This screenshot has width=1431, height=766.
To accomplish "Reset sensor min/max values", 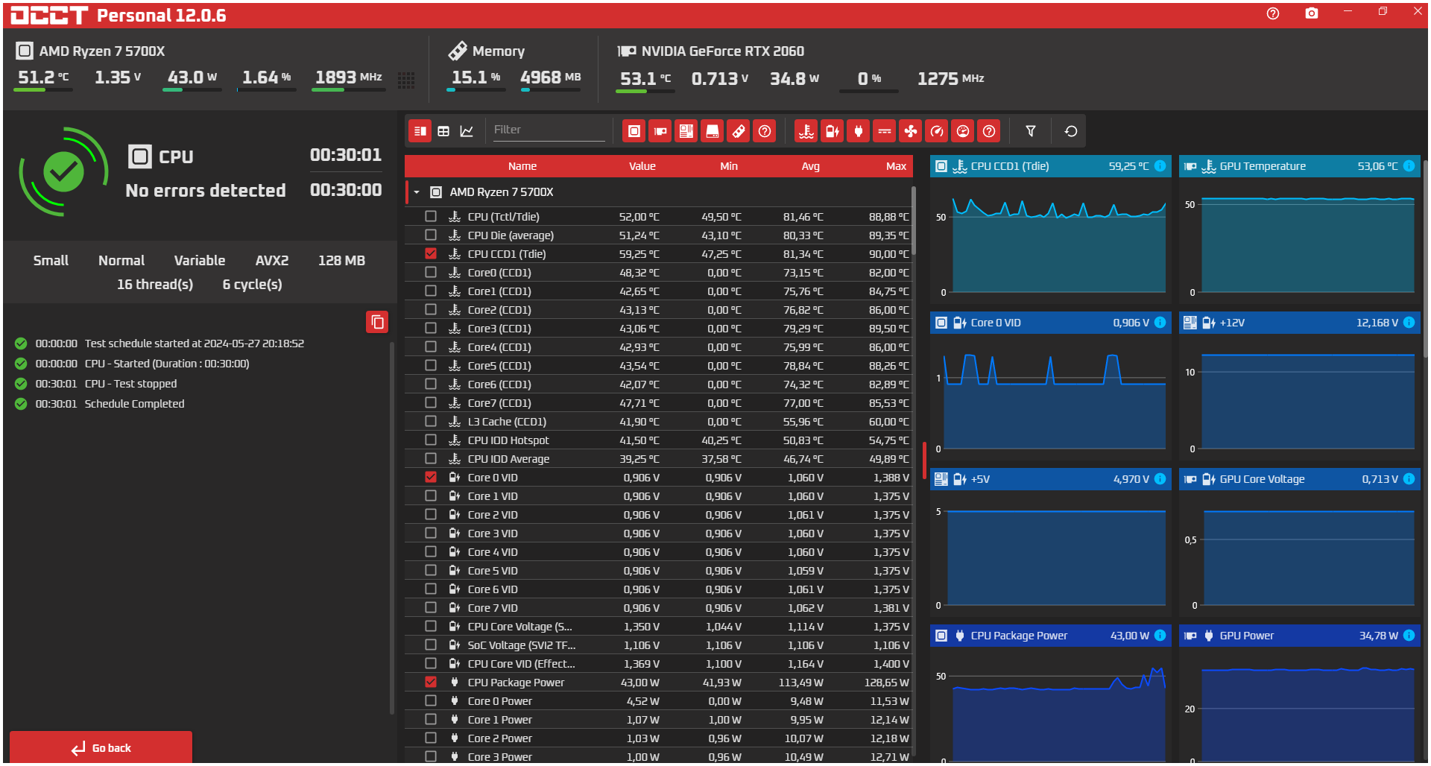I will (x=1071, y=132).
